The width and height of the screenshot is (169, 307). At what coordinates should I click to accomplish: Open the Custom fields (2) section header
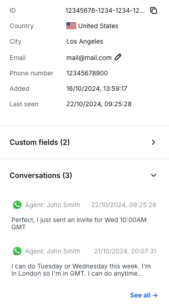[x=84, y=142]
